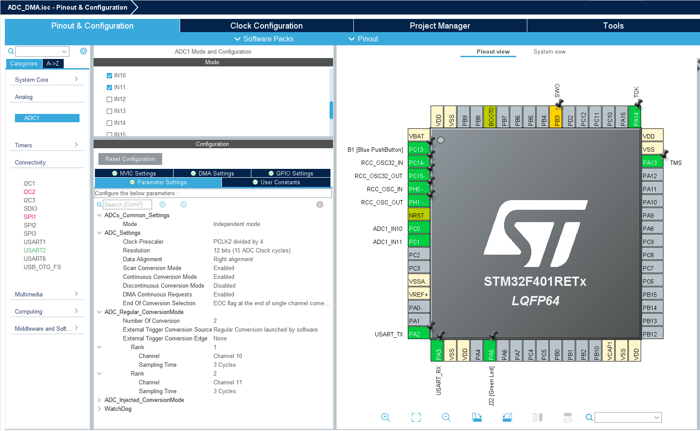Image resolution: width=700 pixels, height=431 pixels.
Task: Select pin PA5 Green Led
Action: click(491, 350)
